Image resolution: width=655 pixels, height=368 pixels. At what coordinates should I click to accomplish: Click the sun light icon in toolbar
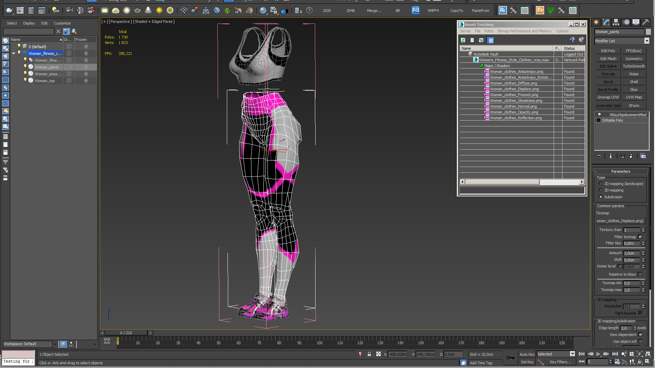(x=159, y=11)
